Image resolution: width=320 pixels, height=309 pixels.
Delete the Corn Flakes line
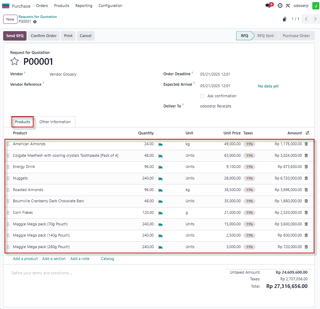tap(306, 212)
